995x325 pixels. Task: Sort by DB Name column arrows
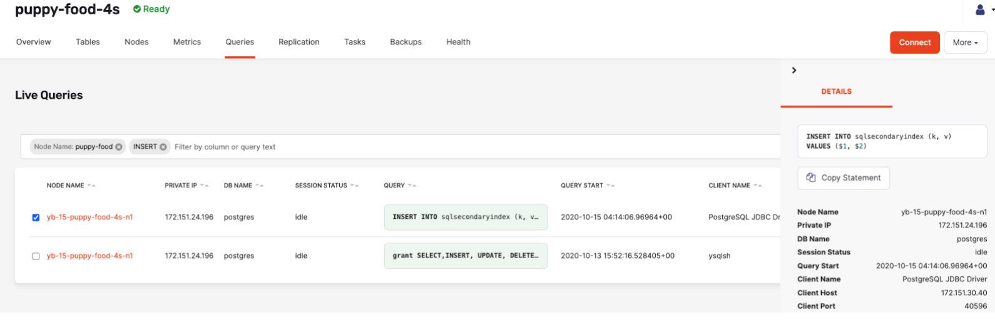pos(260,186)
